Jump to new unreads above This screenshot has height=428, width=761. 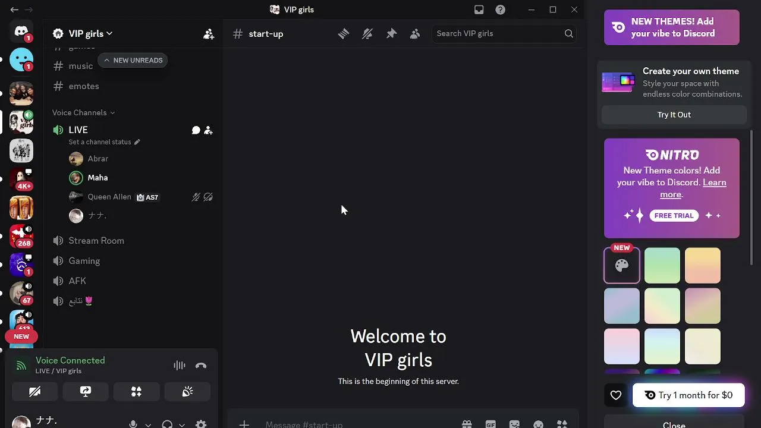click(133, 60)
